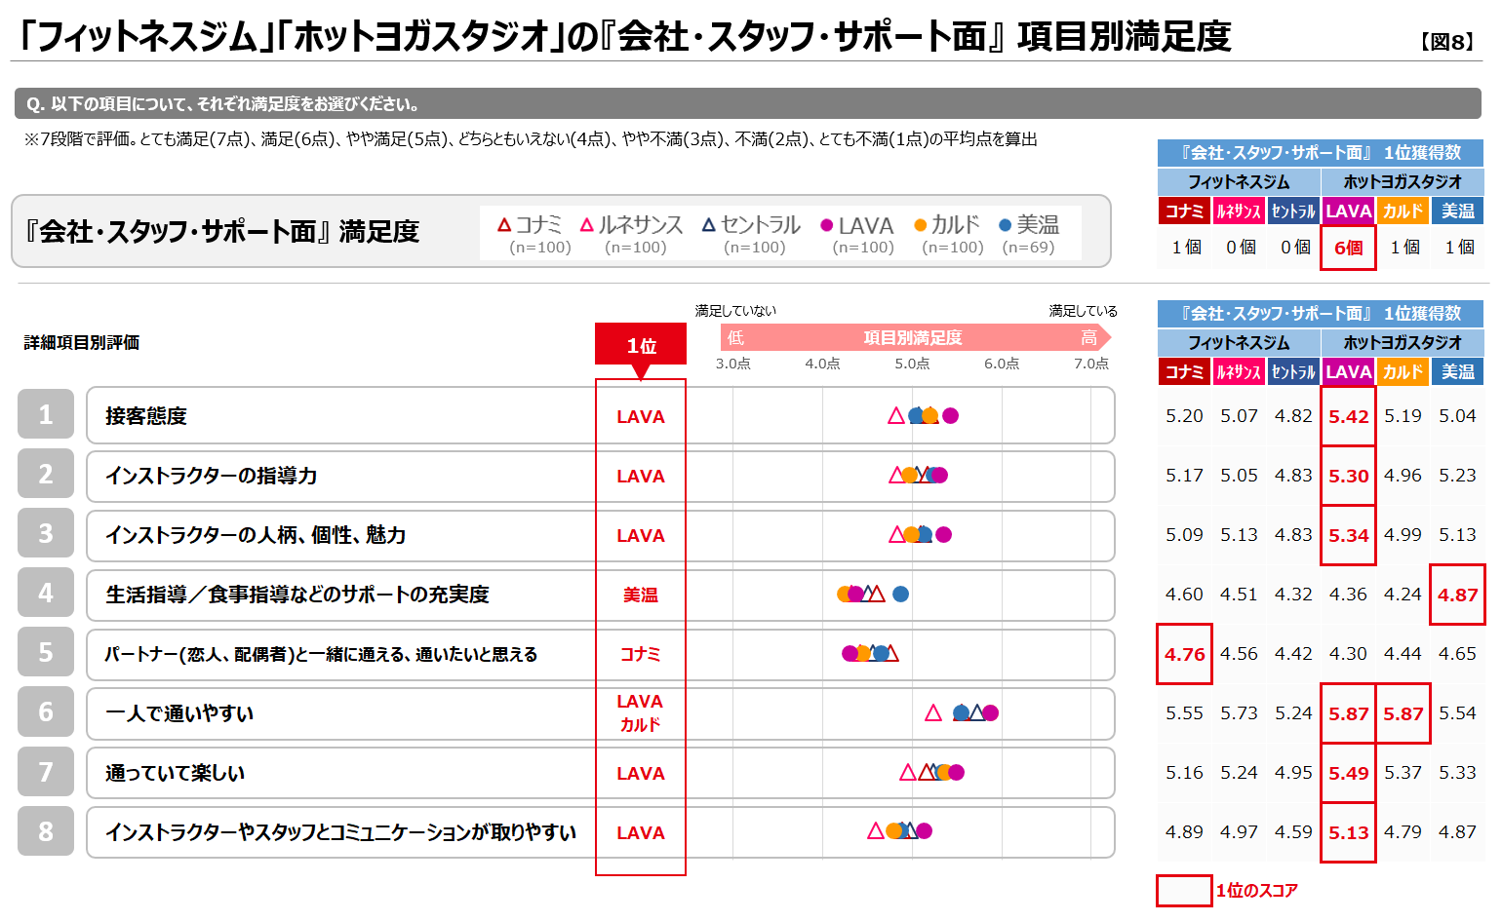
Task: Click the pink 項目別満足度 arrow banner
Action: 916,337
